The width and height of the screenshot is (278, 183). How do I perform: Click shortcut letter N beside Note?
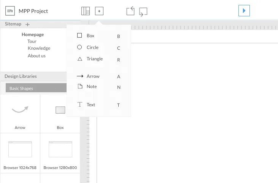(x=119, y=87)
